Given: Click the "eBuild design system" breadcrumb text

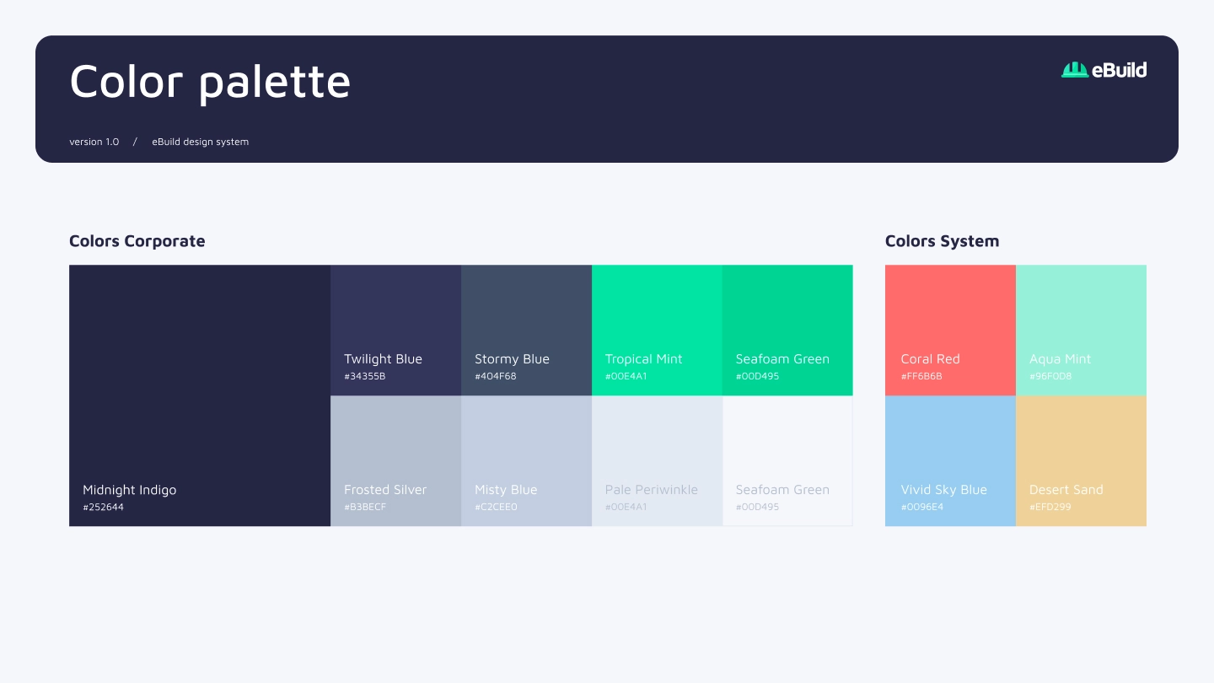Looking at the screenshot, I should 201,142.
